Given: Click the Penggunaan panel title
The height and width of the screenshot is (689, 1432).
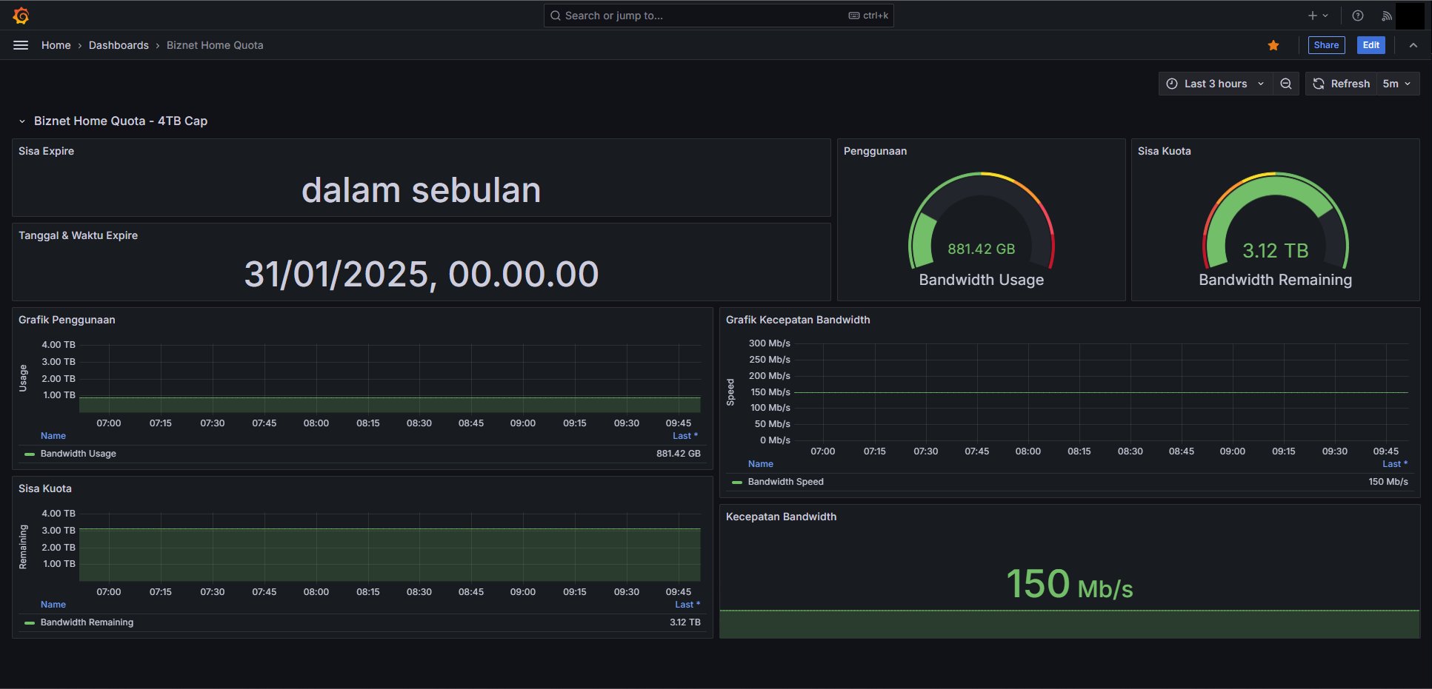Looking at the screenshot, I should point(875,151).
